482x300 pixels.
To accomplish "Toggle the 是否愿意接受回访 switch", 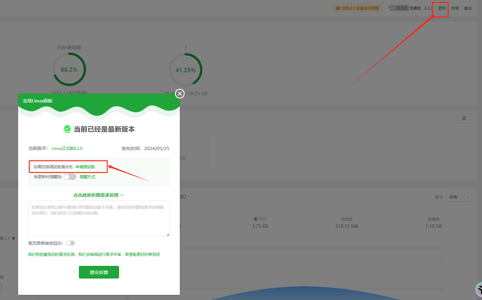I will pos(70,243).
